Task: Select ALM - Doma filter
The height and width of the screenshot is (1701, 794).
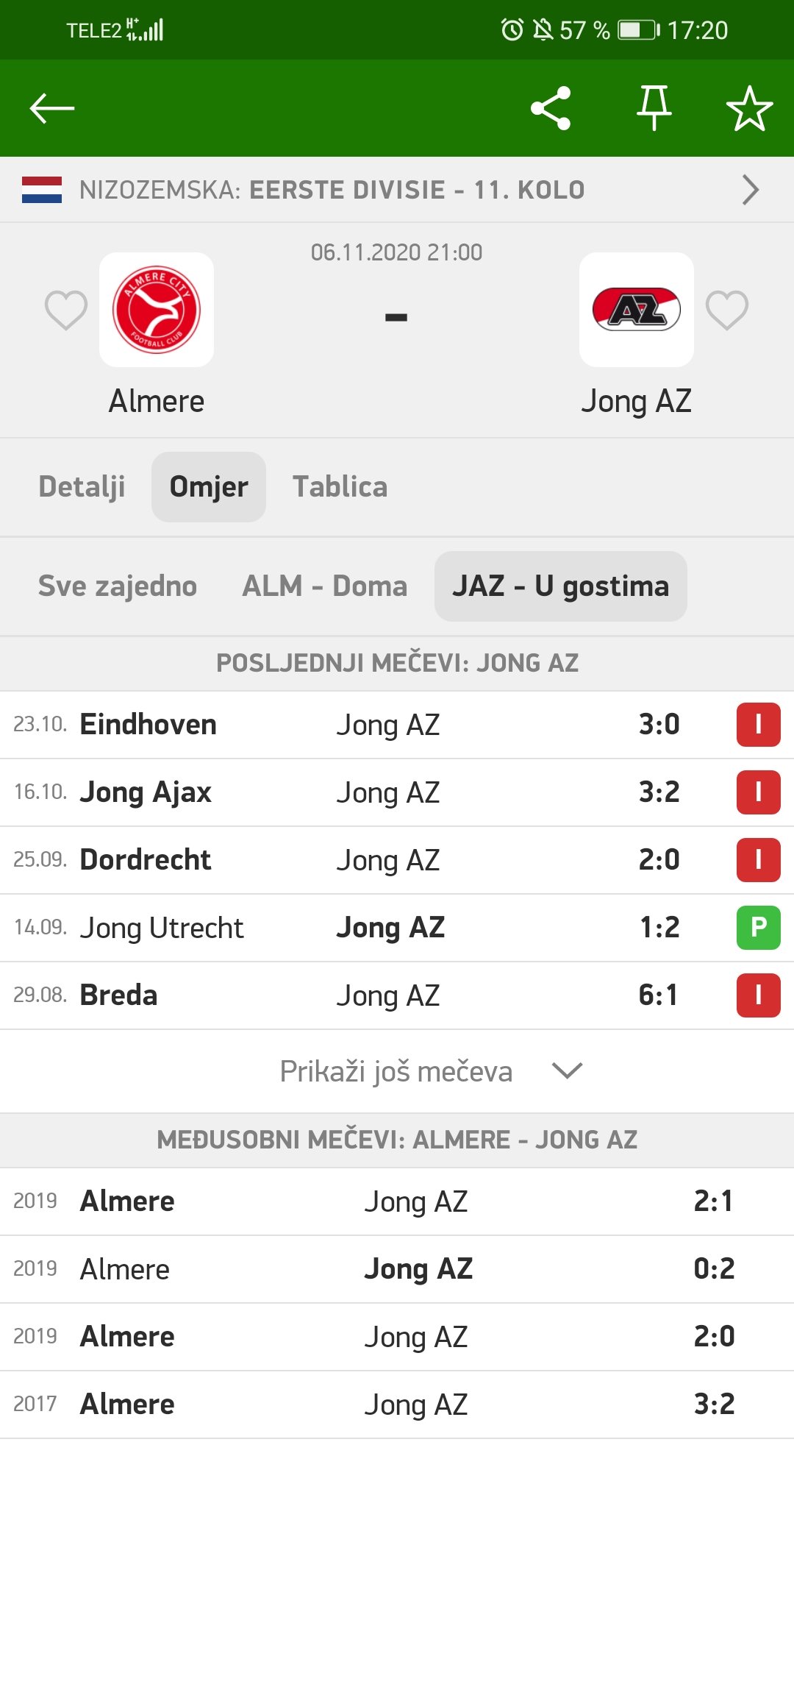Action: click(325, 586)
